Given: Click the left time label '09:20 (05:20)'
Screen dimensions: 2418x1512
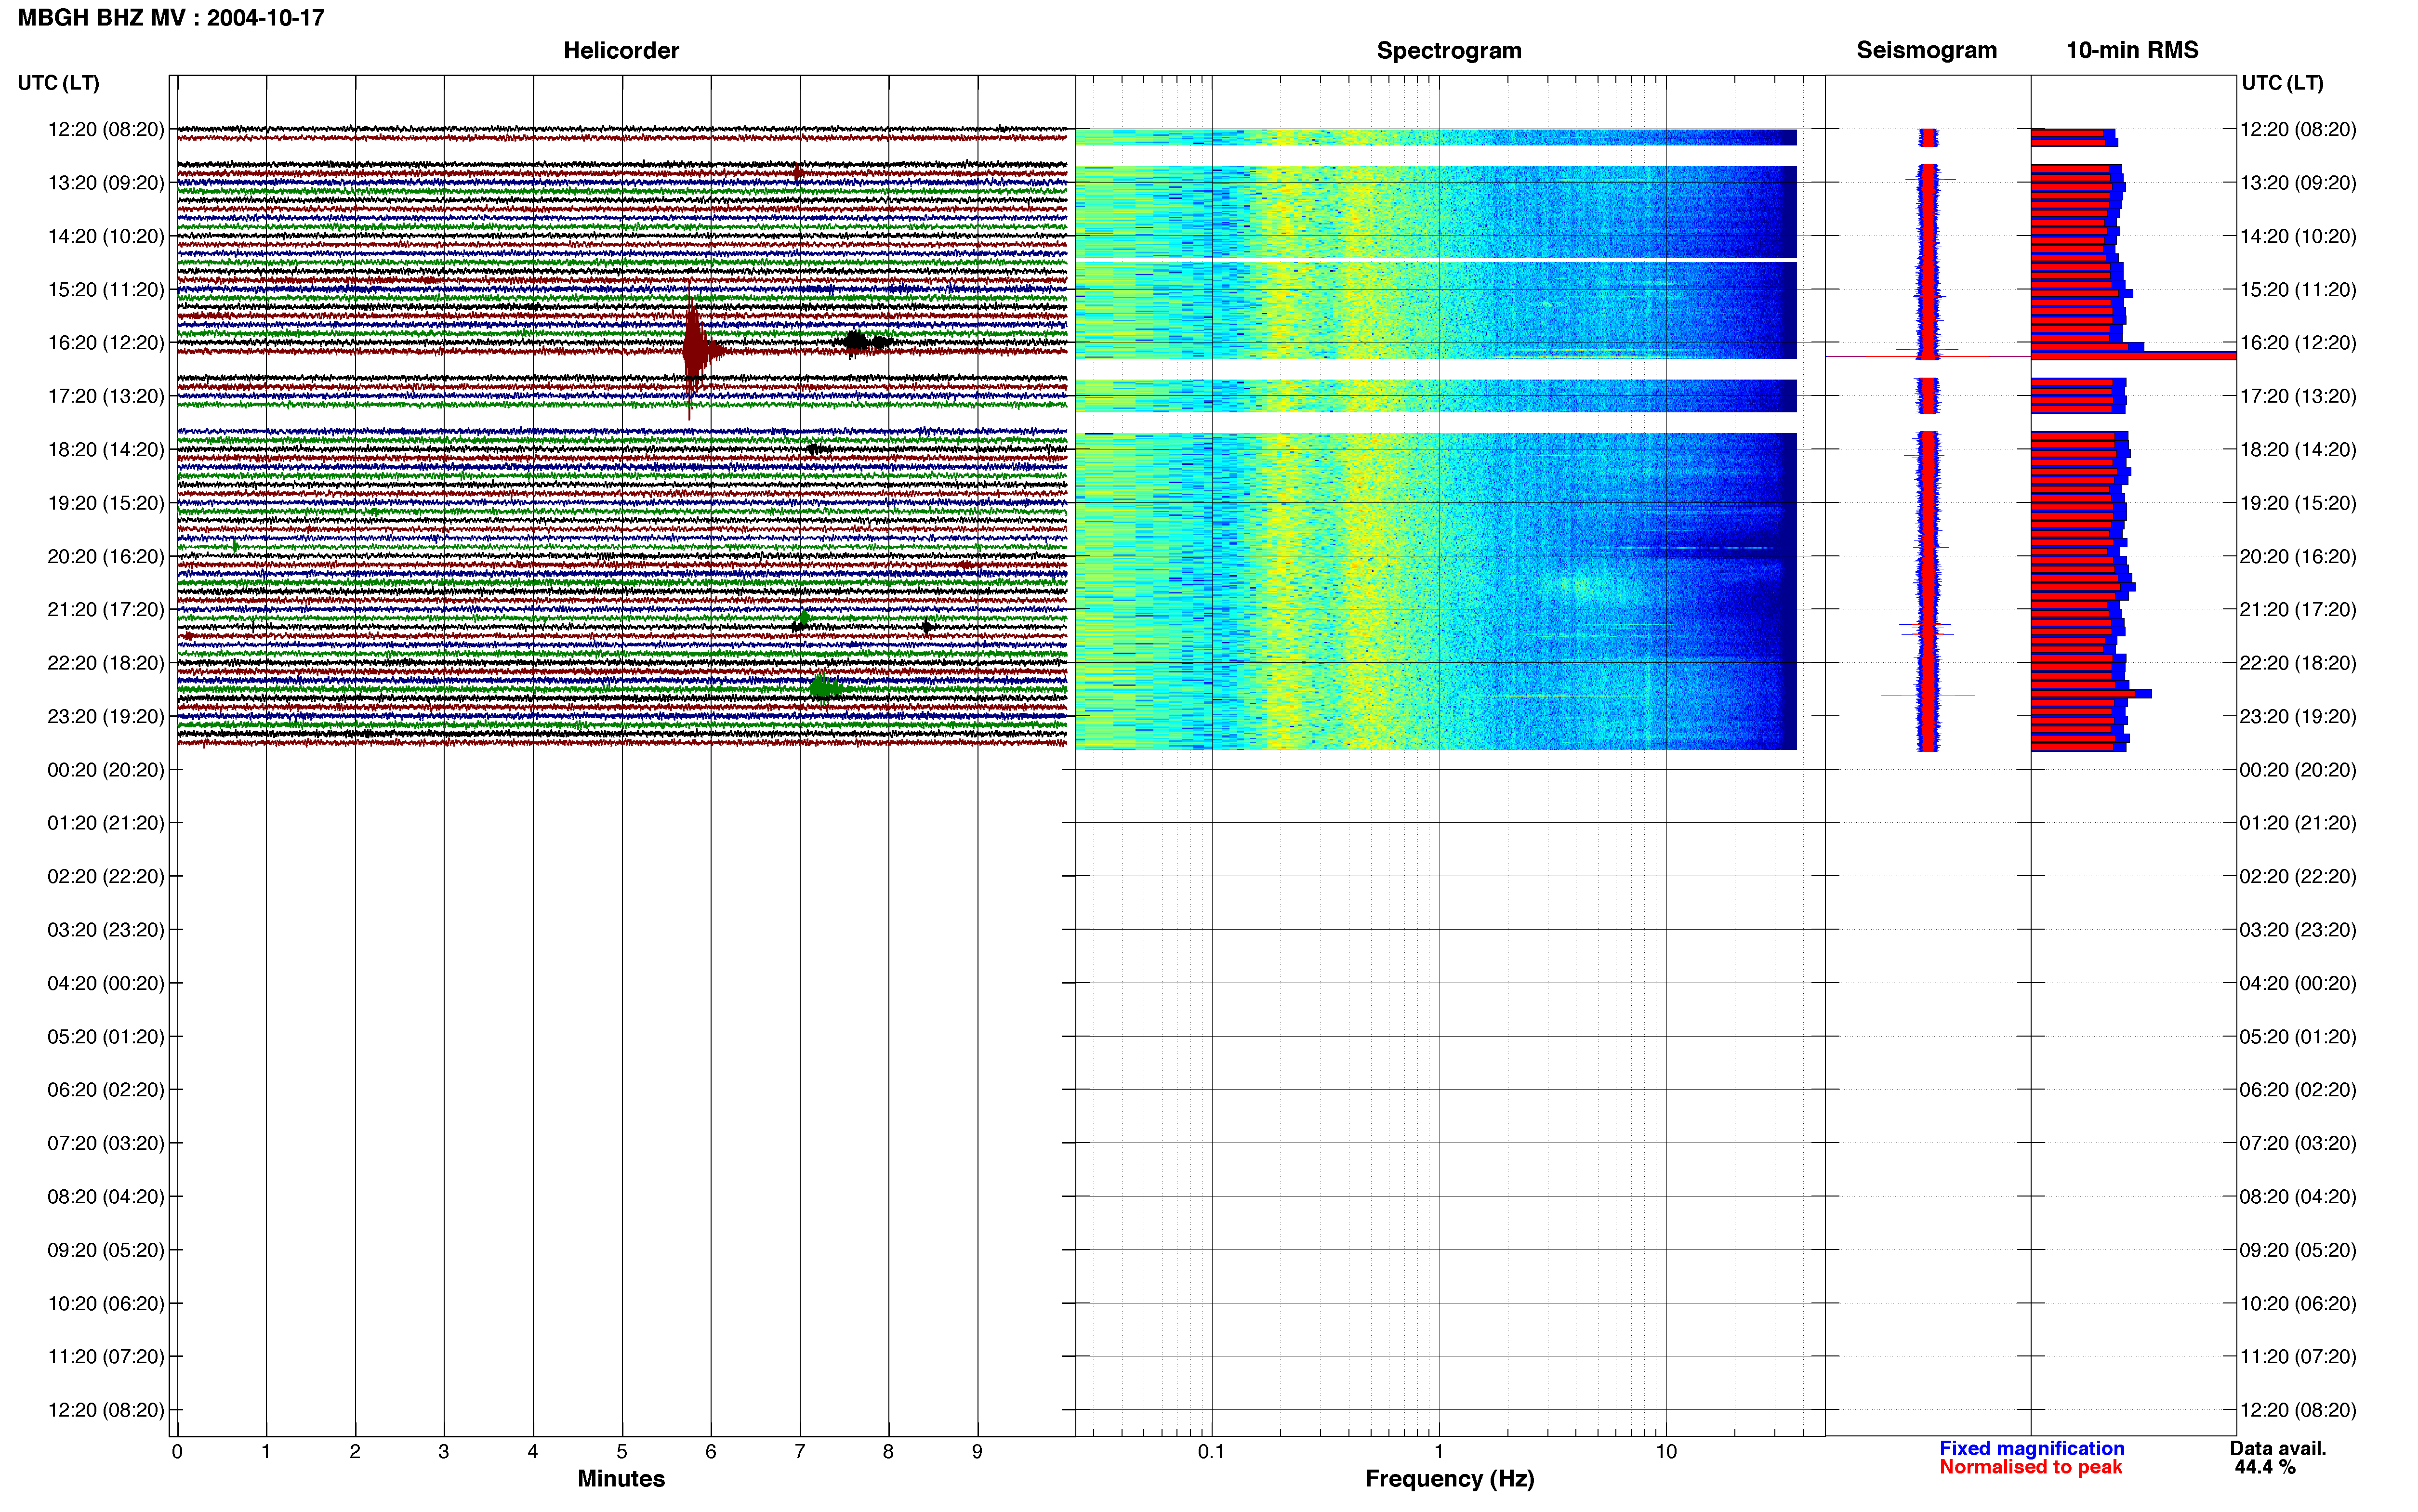Looking at the screenshot, I should coord(106,1250).
